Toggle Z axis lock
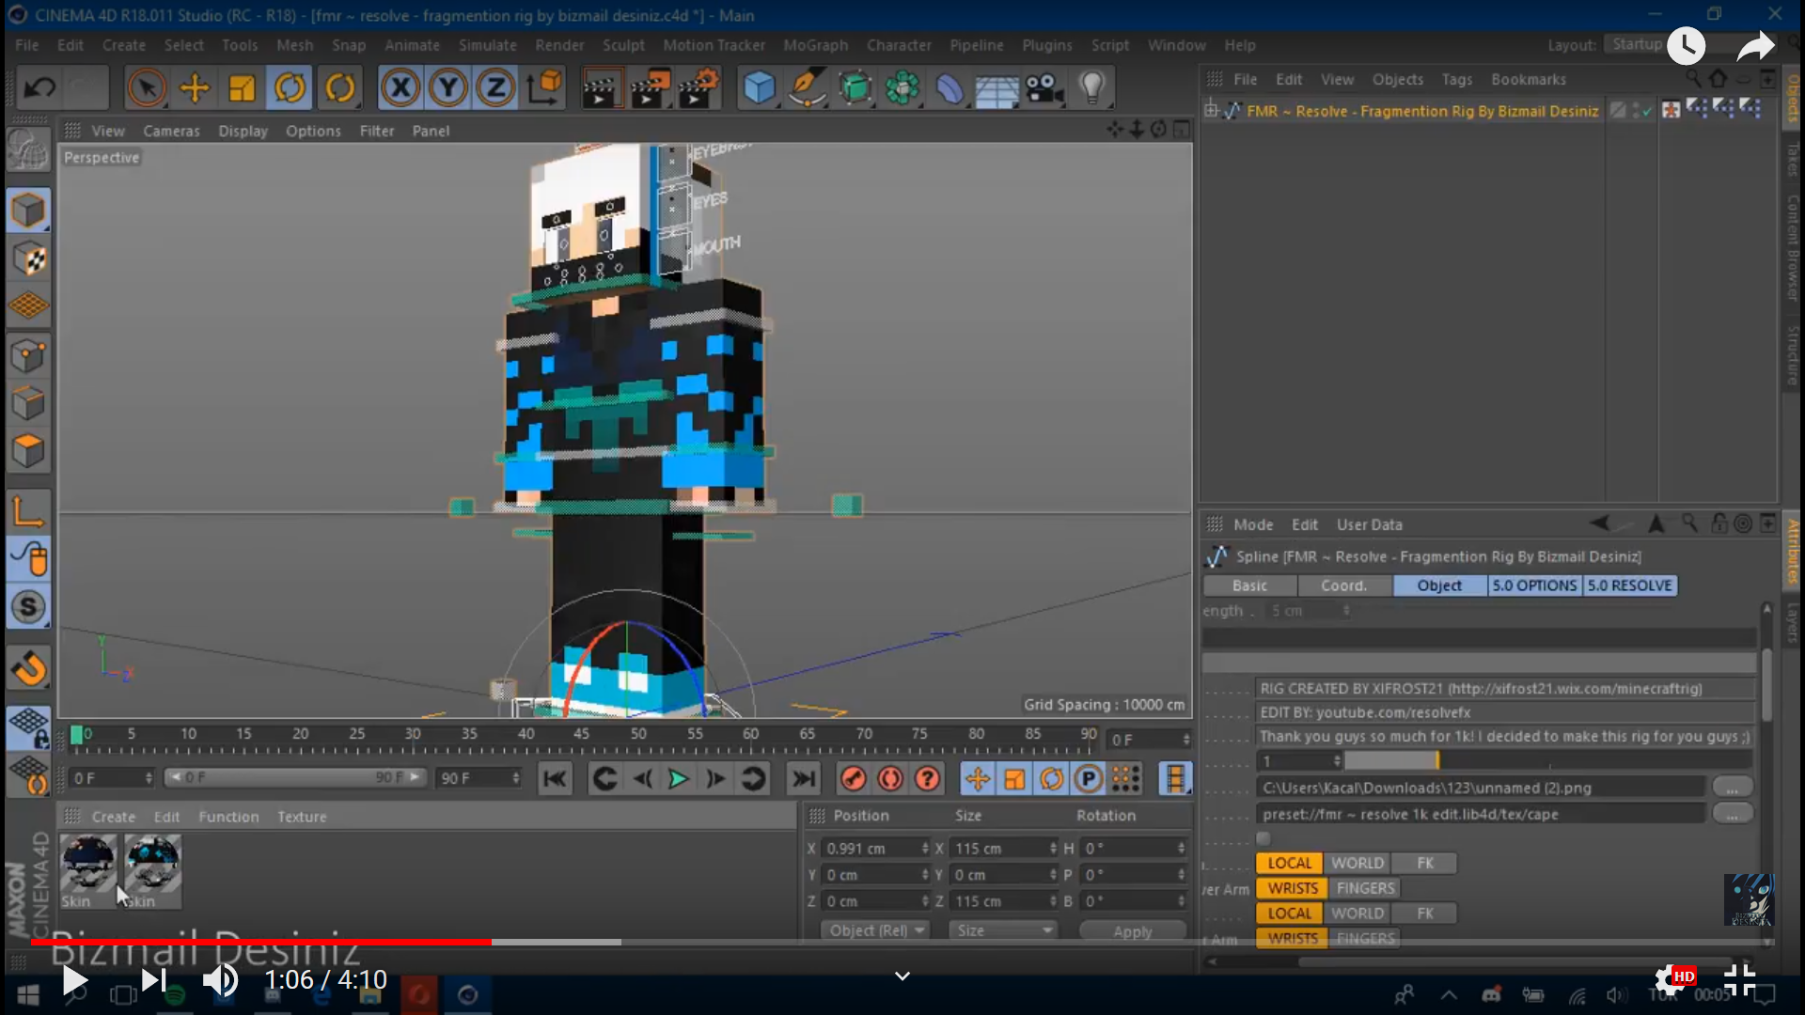Viewport: 1805px width, 1015px height. coord(495,88)
